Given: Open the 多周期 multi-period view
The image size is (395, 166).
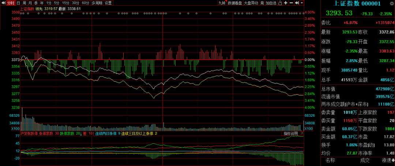Looking at the screenshot, I should (97, 3).
